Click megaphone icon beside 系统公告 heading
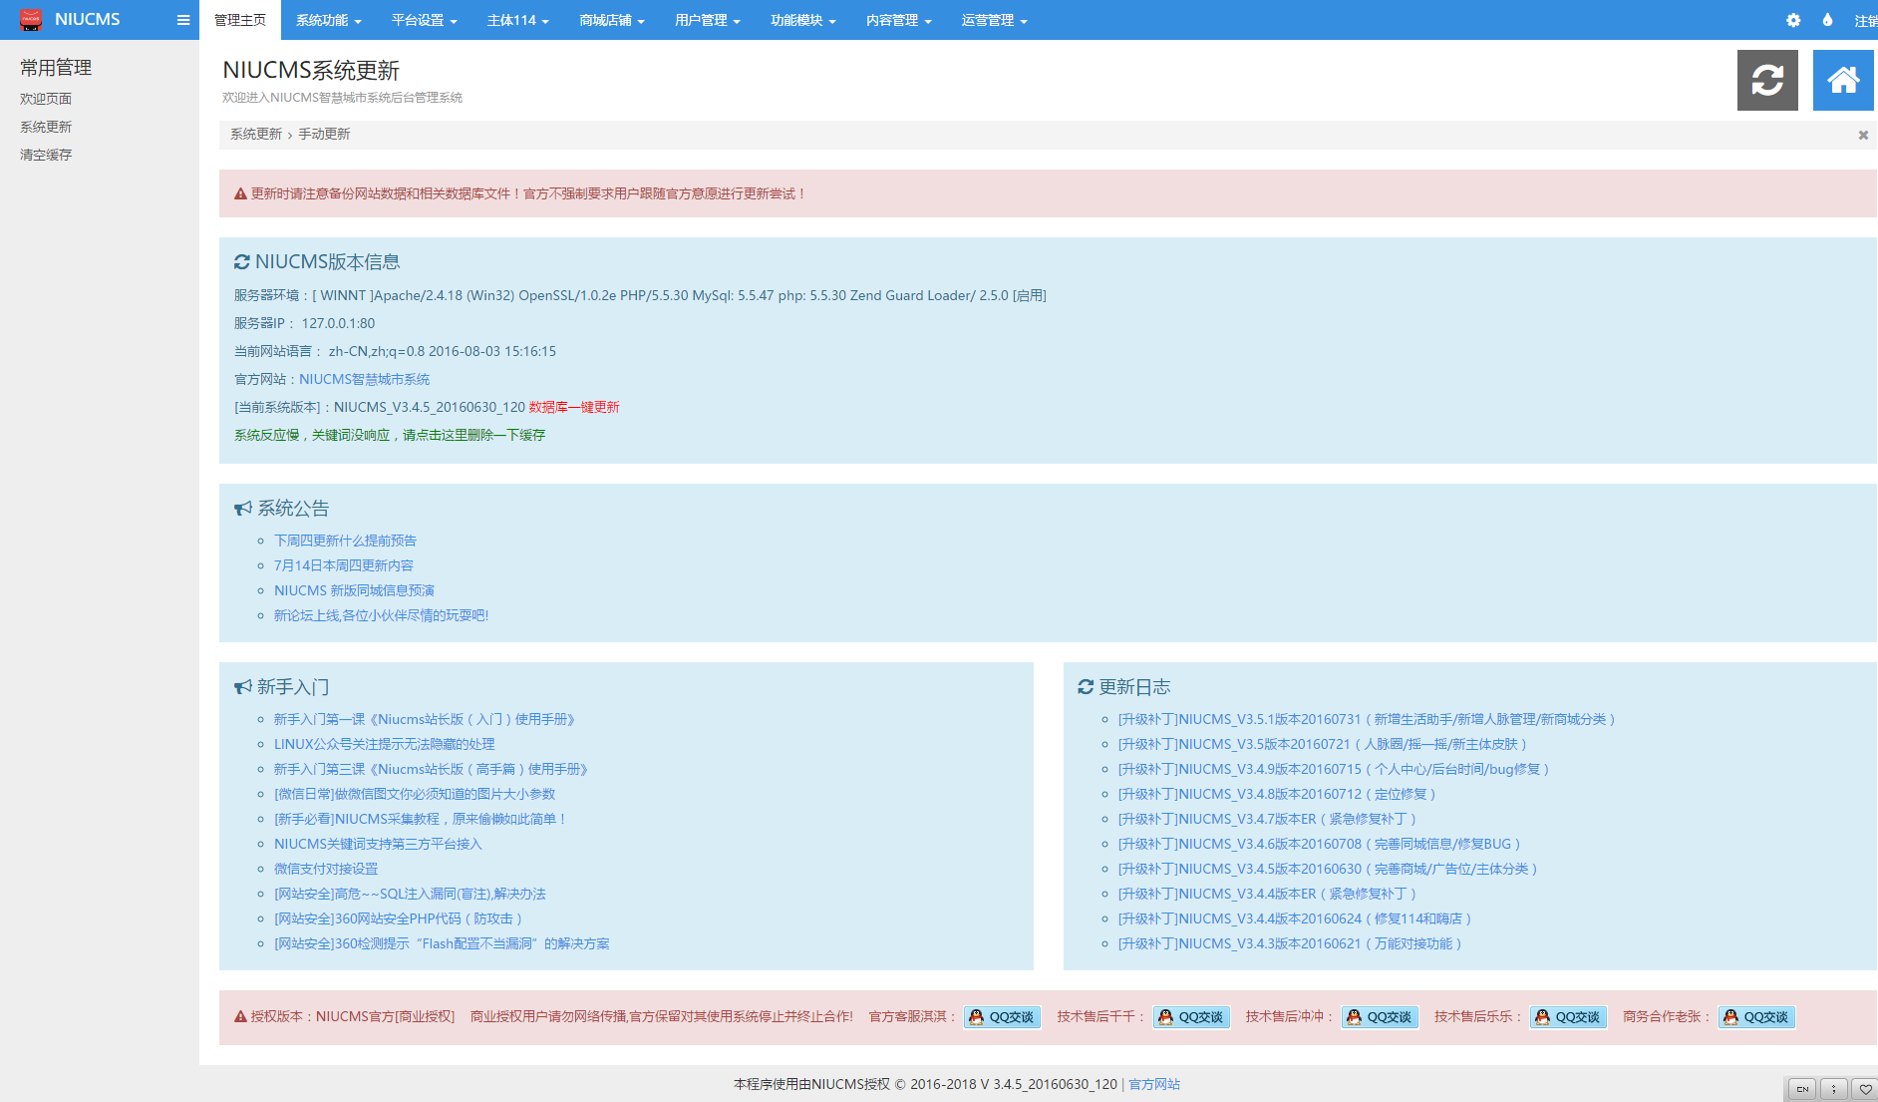 243,509
